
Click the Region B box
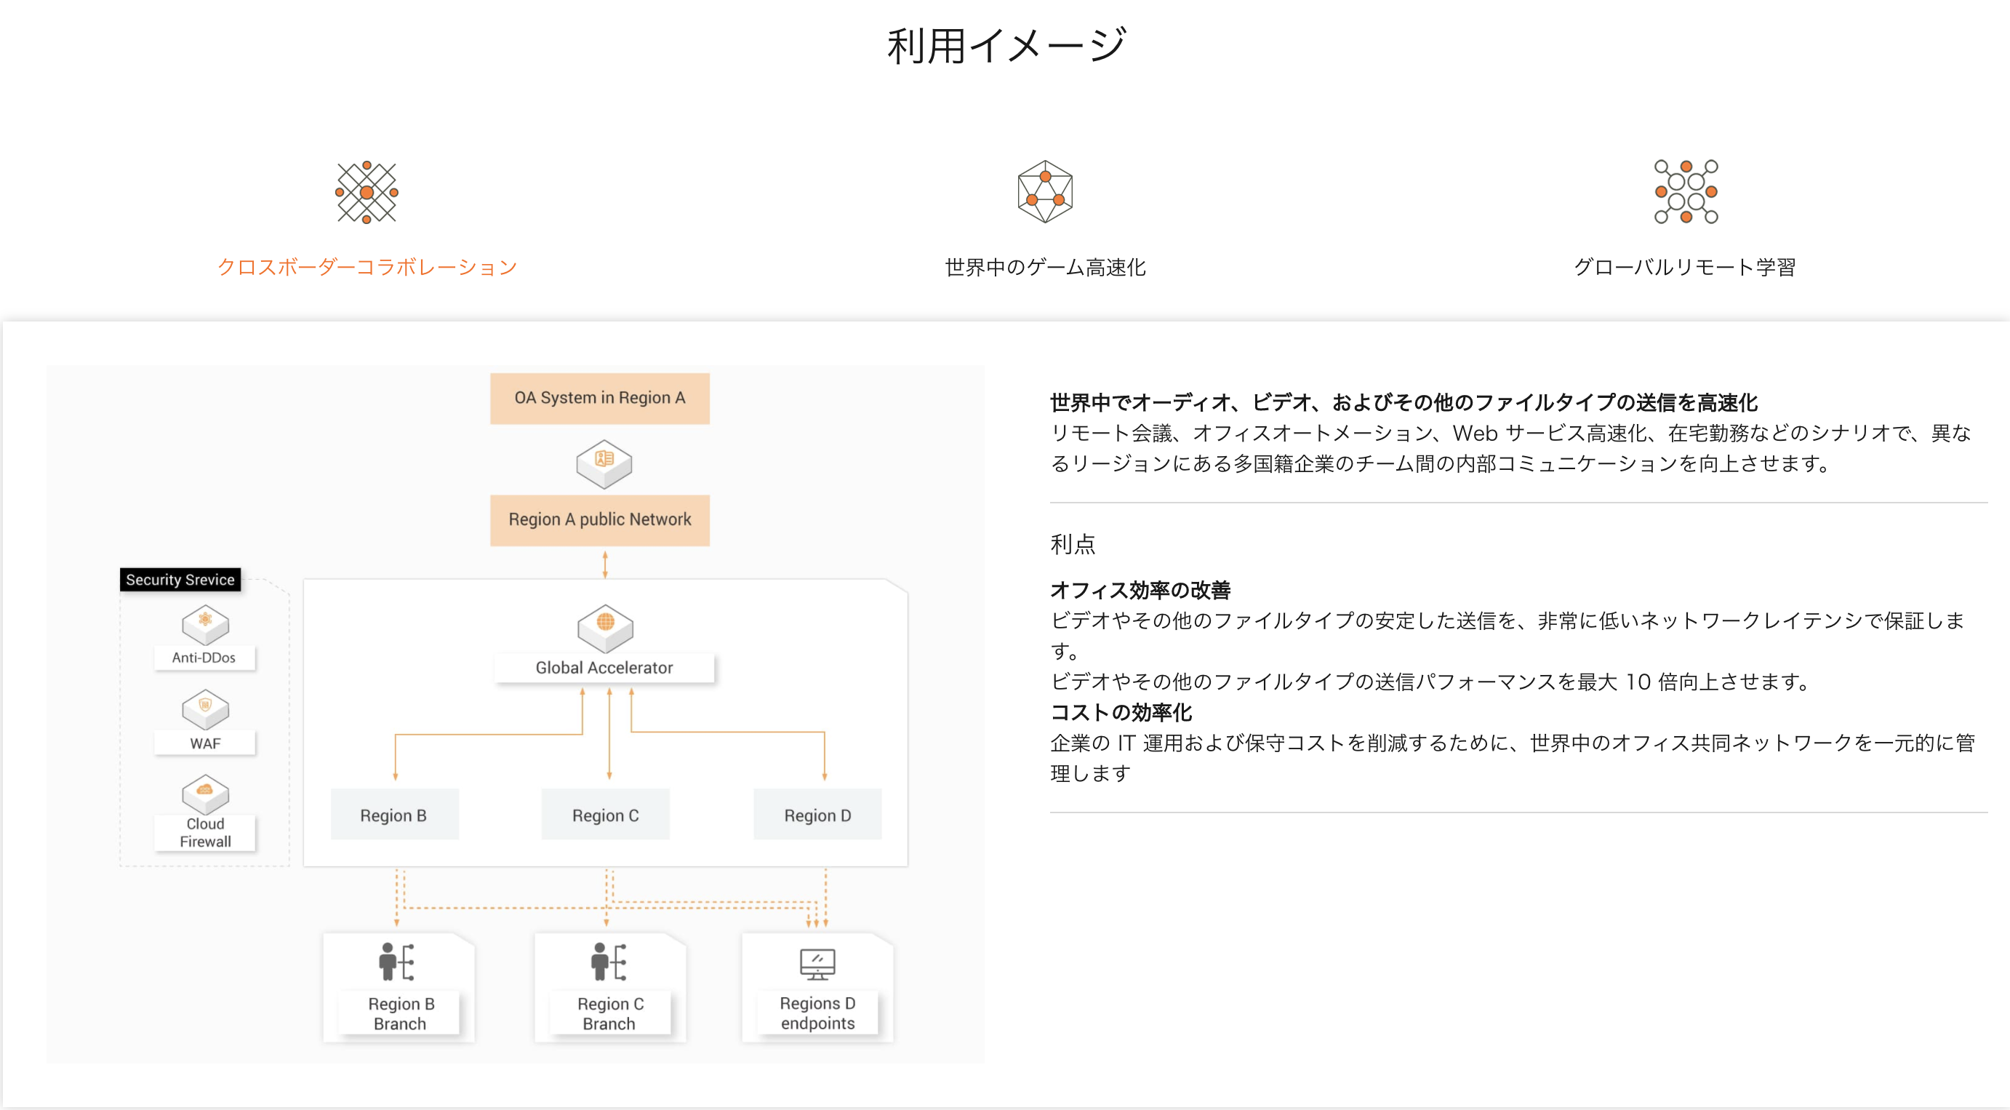click(394, 815)
